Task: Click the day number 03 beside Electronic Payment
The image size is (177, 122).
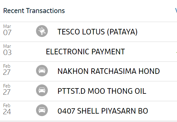Action: (7, 52)
